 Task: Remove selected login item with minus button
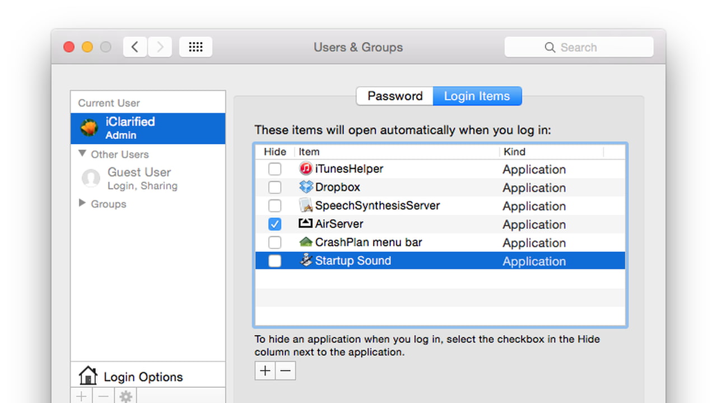tap(285, 371)
